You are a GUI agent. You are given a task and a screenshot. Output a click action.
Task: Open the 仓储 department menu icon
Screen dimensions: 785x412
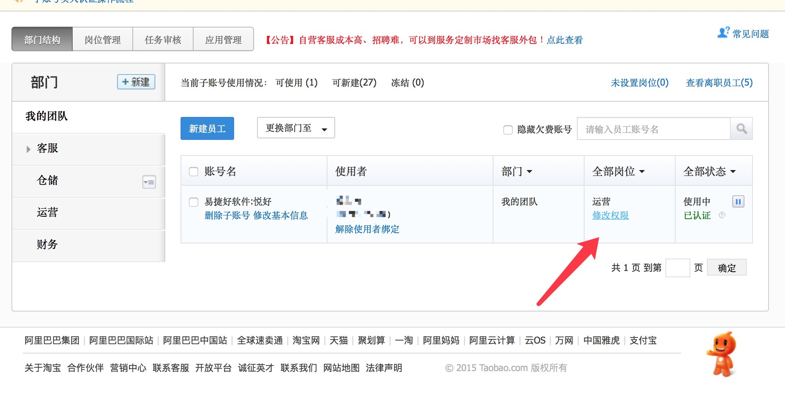coord(149,182)
